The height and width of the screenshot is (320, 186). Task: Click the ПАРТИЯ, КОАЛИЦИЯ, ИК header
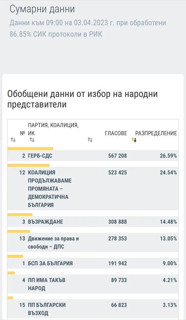(x=53, y=129)
